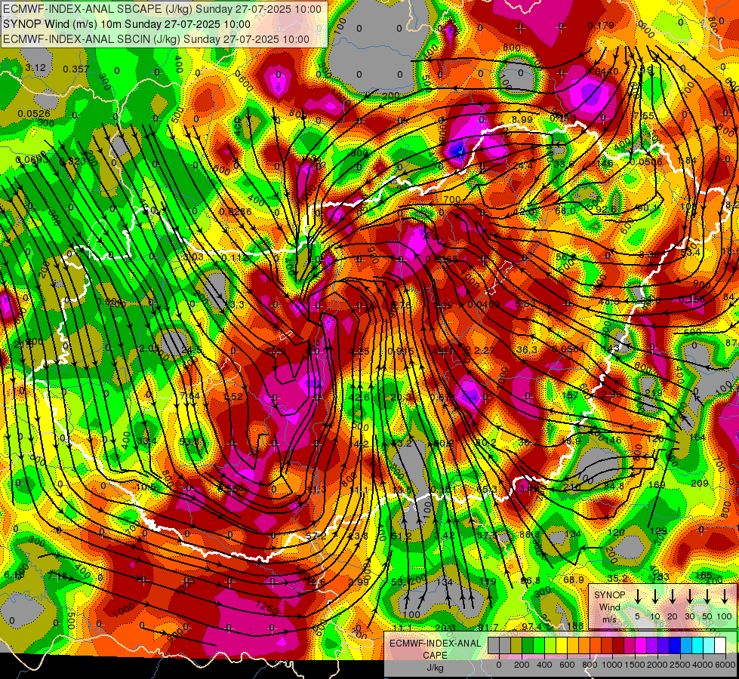Click the map value 36.3

(527, 349)
